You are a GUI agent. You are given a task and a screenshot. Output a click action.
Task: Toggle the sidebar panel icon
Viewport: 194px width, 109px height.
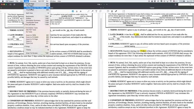point(11,5)
